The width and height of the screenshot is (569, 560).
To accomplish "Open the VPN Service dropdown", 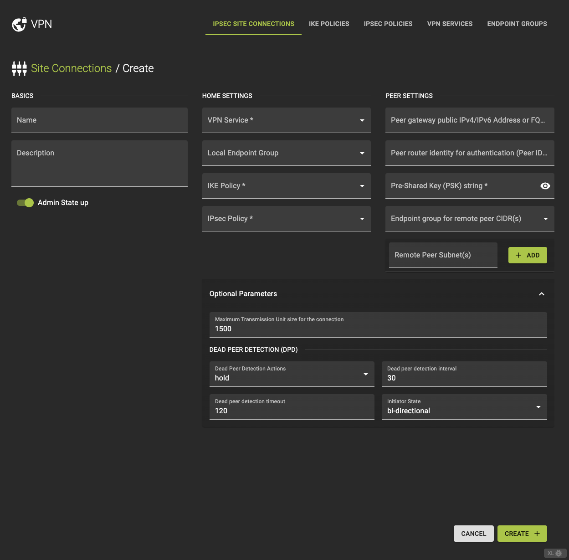I will 286,120.
